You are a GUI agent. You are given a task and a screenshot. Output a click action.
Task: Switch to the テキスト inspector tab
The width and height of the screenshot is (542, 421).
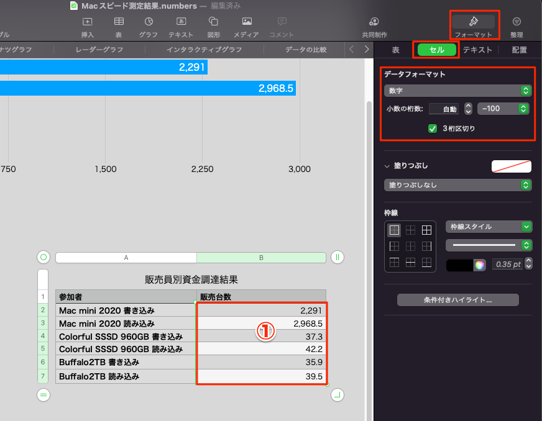pyautogui.click(x=477, y=50)
